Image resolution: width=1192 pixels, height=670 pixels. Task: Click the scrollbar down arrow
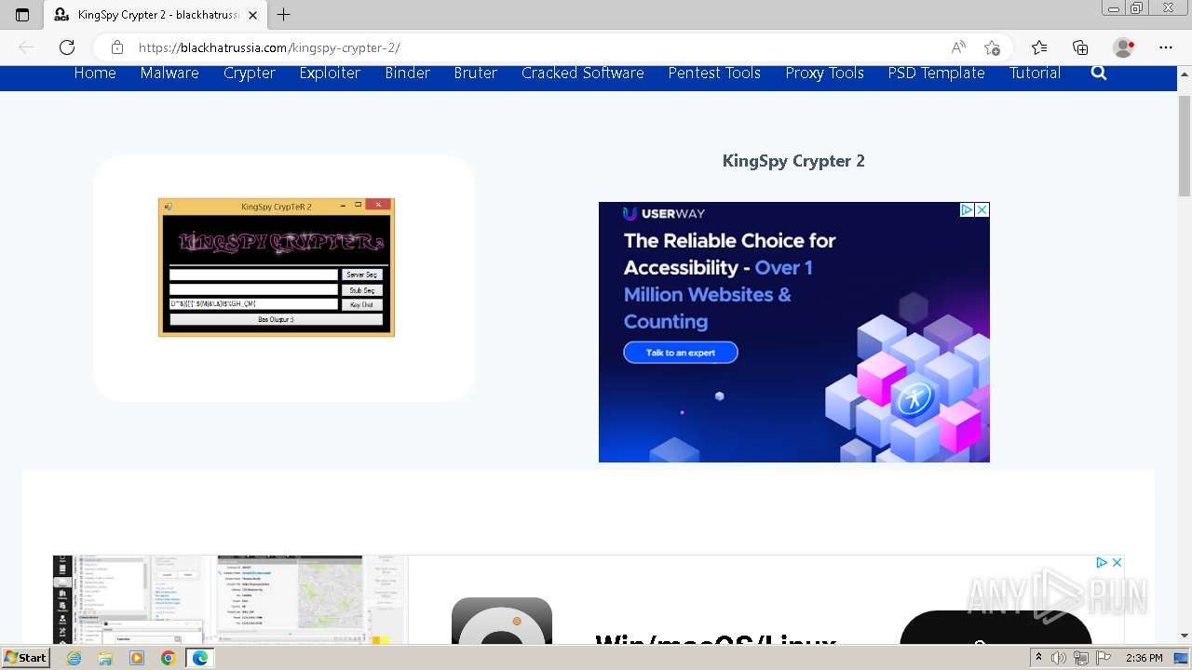click(x=1185, y=636)
